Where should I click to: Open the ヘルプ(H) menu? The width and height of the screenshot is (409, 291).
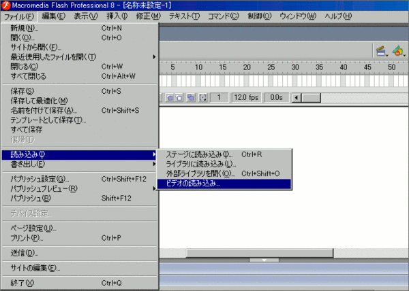338,16
